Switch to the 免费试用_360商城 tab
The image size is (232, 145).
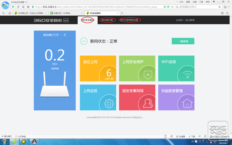pos(66,13)
